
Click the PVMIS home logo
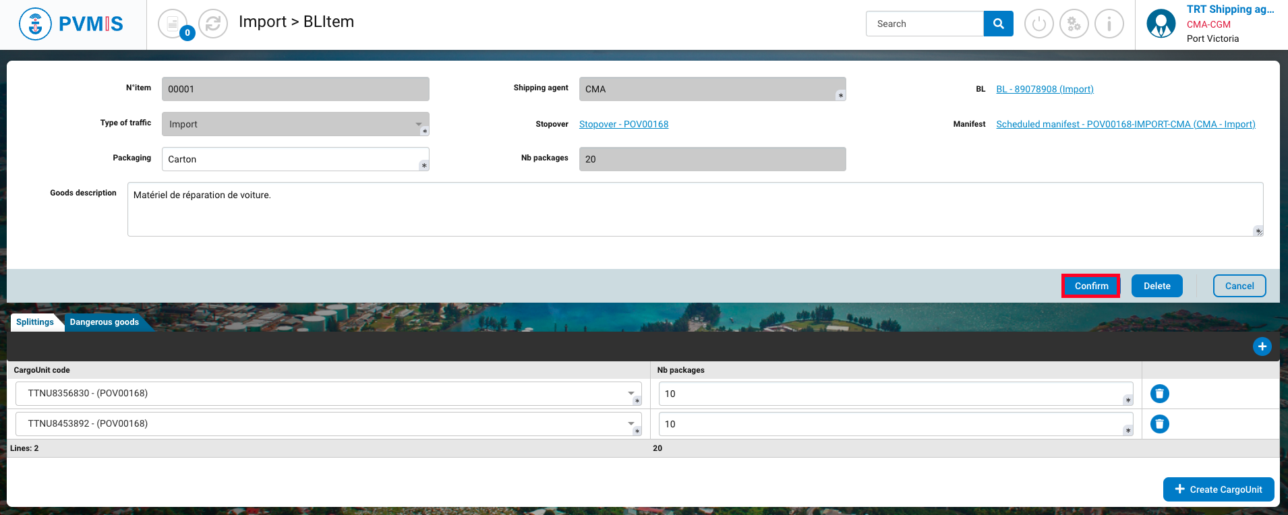[71, 24]
